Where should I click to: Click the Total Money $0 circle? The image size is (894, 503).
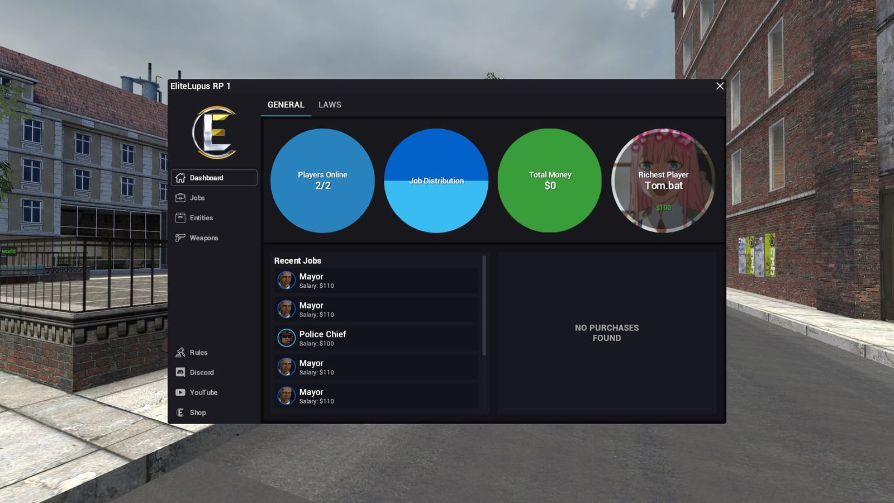[550, 181]
